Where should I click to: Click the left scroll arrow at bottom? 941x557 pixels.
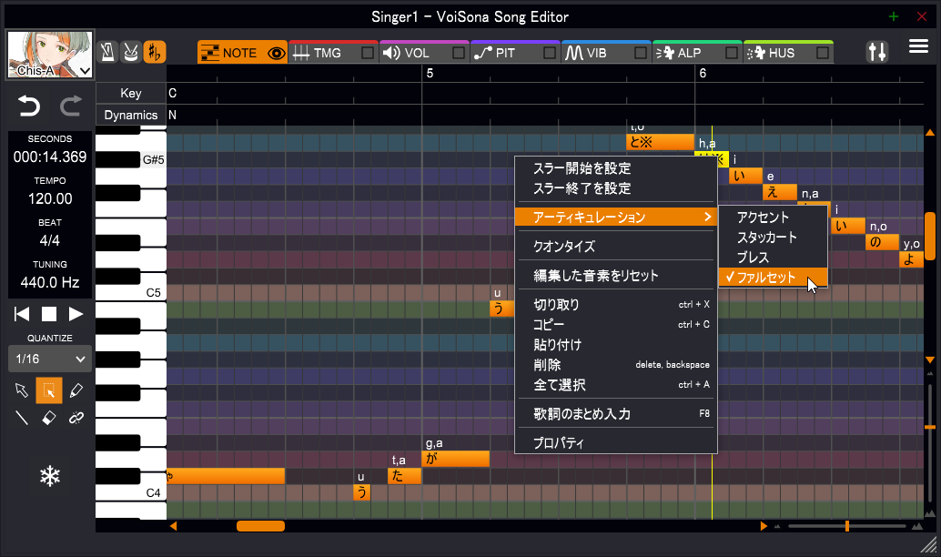click(173, 526)
